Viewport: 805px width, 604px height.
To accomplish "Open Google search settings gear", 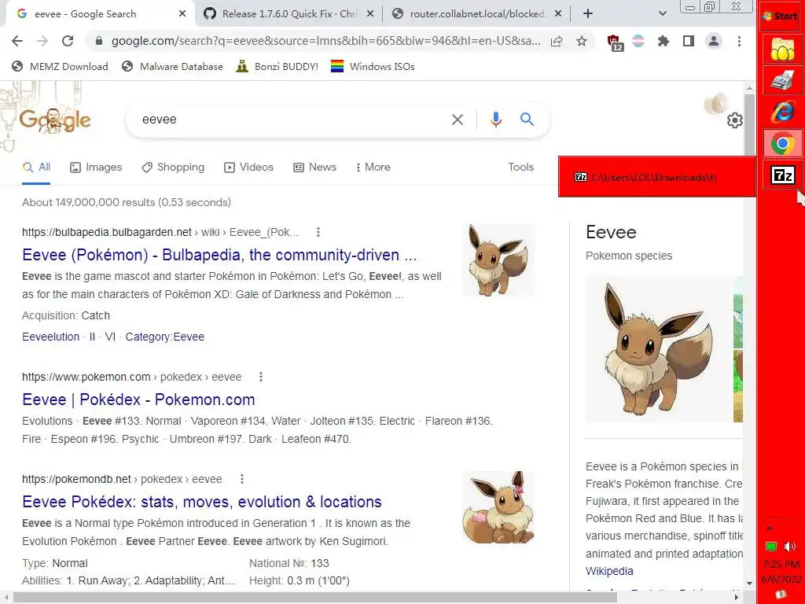I will pyautogui.click(x=735, y=120).
